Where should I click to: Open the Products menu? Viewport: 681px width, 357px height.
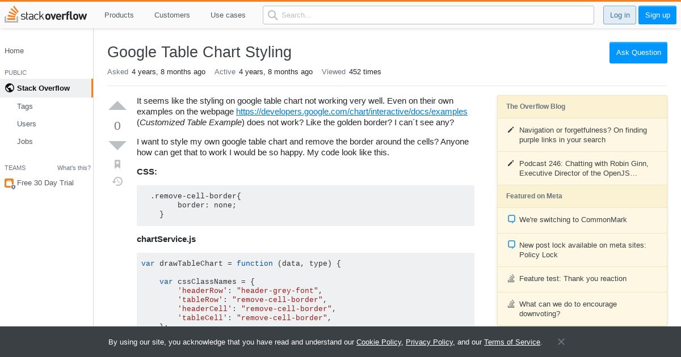pos(119,15)
